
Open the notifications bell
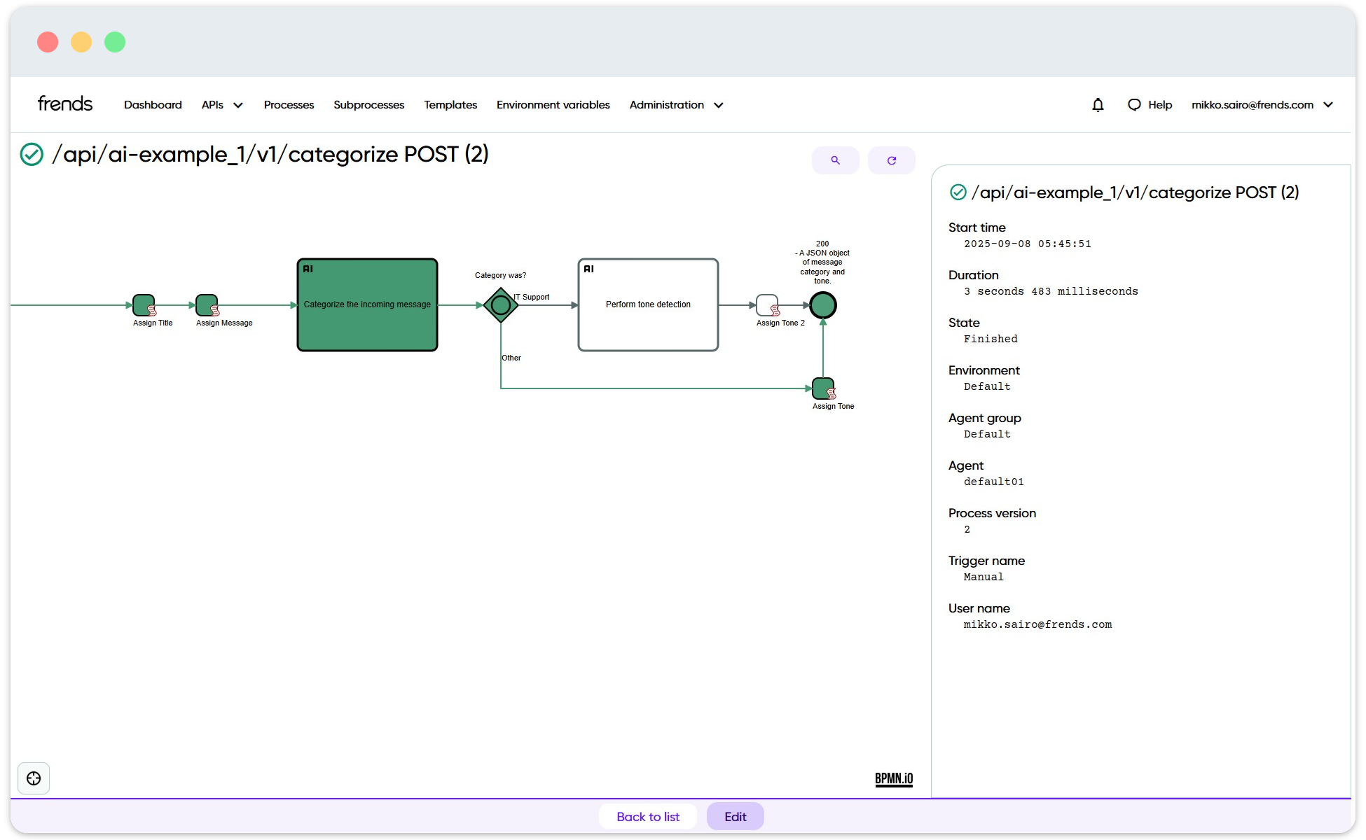click(x=1098, y=105)
